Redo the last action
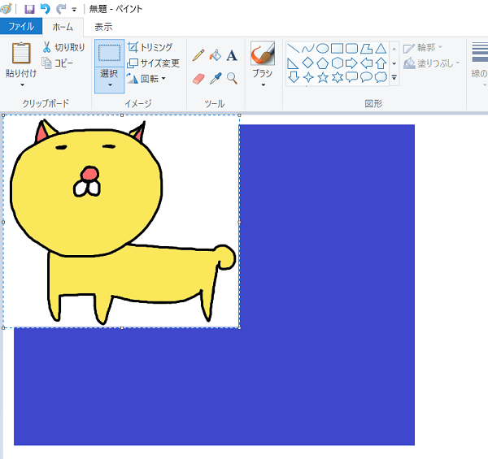Image resolution: width=488 pixels, height=459 pixels. 61,9
